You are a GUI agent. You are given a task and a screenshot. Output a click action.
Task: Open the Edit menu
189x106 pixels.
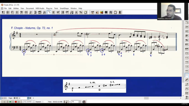[x=10, y=9]
